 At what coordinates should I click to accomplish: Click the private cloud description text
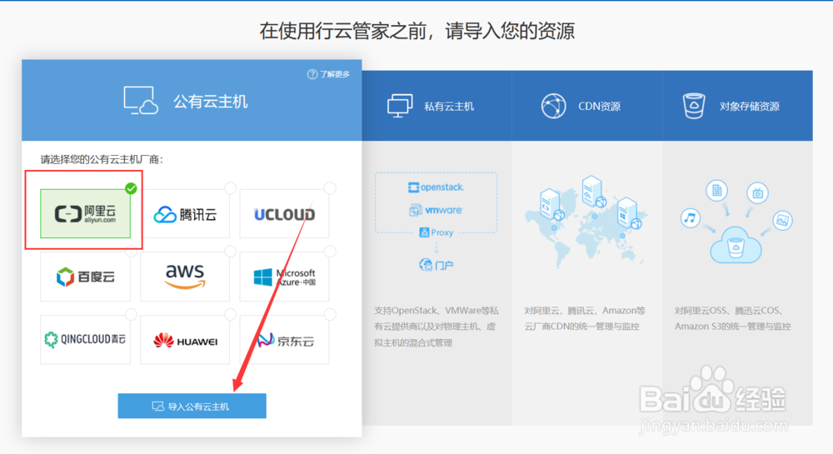click(436, 327)
